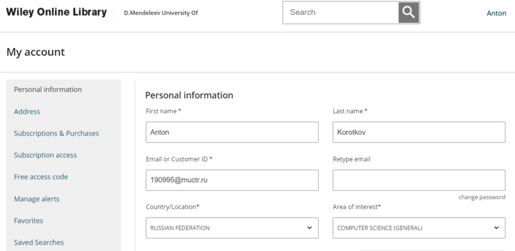This screenshot has height=251, width=515.
Task: Click the Country/Location* label
Action: click(x=173, y=207)
